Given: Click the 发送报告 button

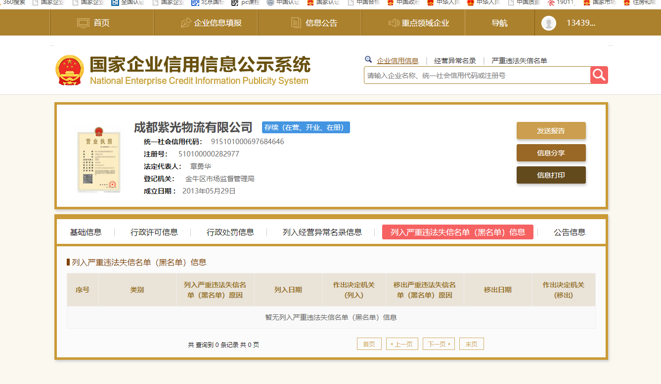Looking at the screenshot, I should pyautogui.click(x=551, y=131).
